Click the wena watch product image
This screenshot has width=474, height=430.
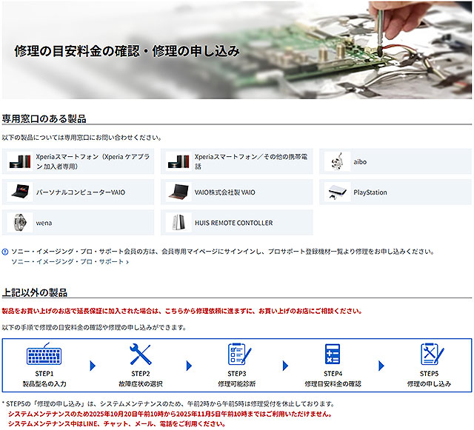tap(19, 222)
